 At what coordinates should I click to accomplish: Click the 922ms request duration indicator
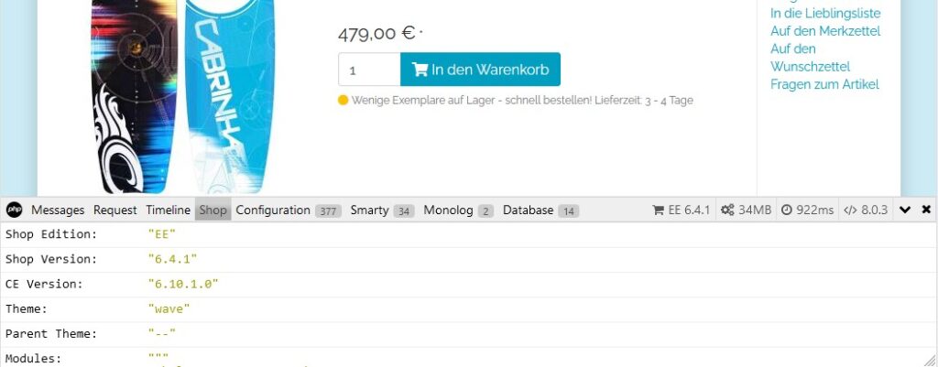click(808, 210)
